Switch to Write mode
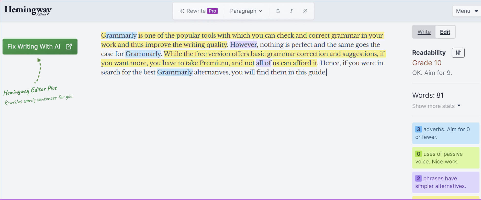The height and width of the screenshot is (200, 481). 424,32
